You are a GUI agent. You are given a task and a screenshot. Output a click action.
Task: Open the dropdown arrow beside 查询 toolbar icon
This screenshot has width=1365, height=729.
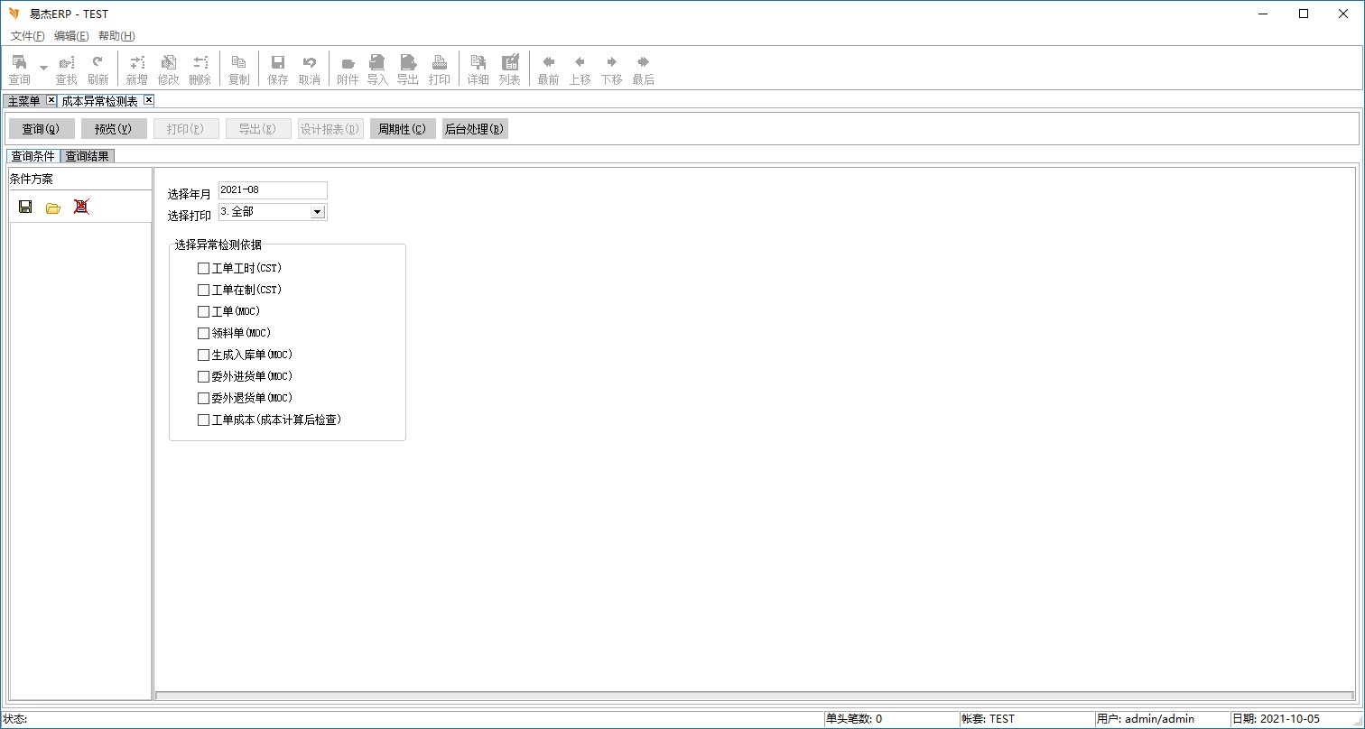pyautogui.click(x=43, y=69)
